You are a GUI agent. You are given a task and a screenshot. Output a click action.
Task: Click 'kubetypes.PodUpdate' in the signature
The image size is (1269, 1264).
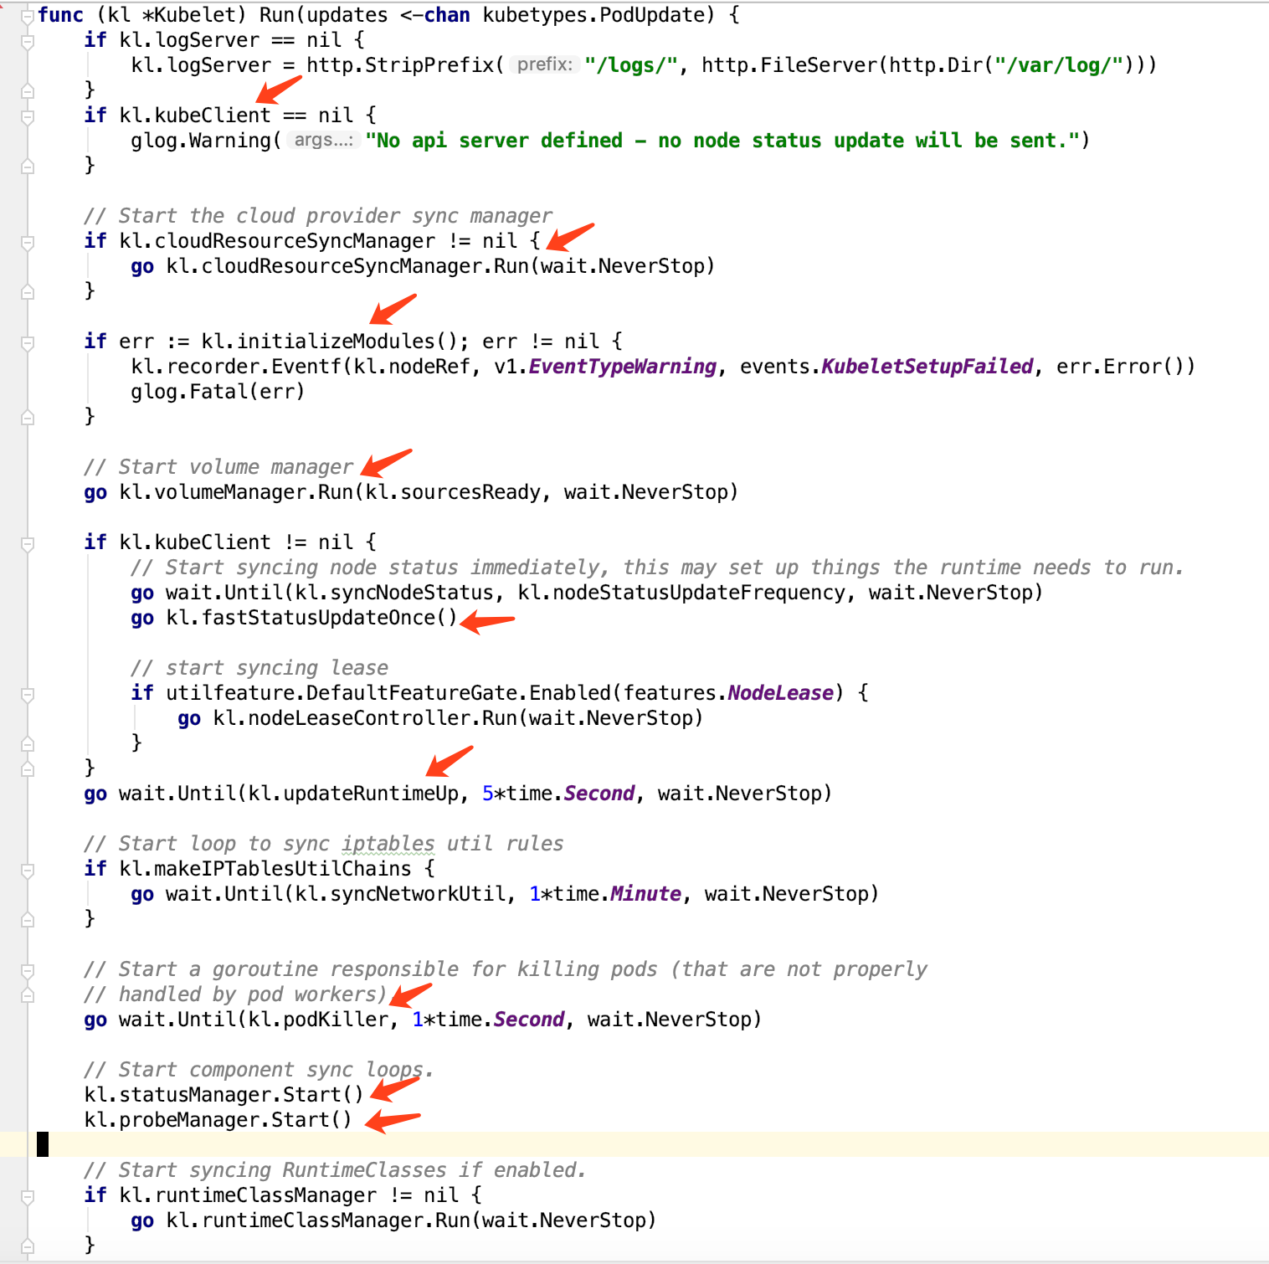(593, 15)
